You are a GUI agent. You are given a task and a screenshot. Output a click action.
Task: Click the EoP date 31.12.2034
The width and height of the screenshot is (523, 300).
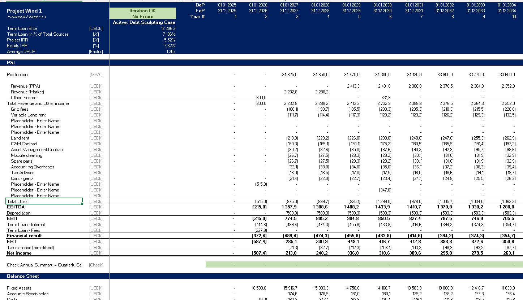(x=507, y=11)
